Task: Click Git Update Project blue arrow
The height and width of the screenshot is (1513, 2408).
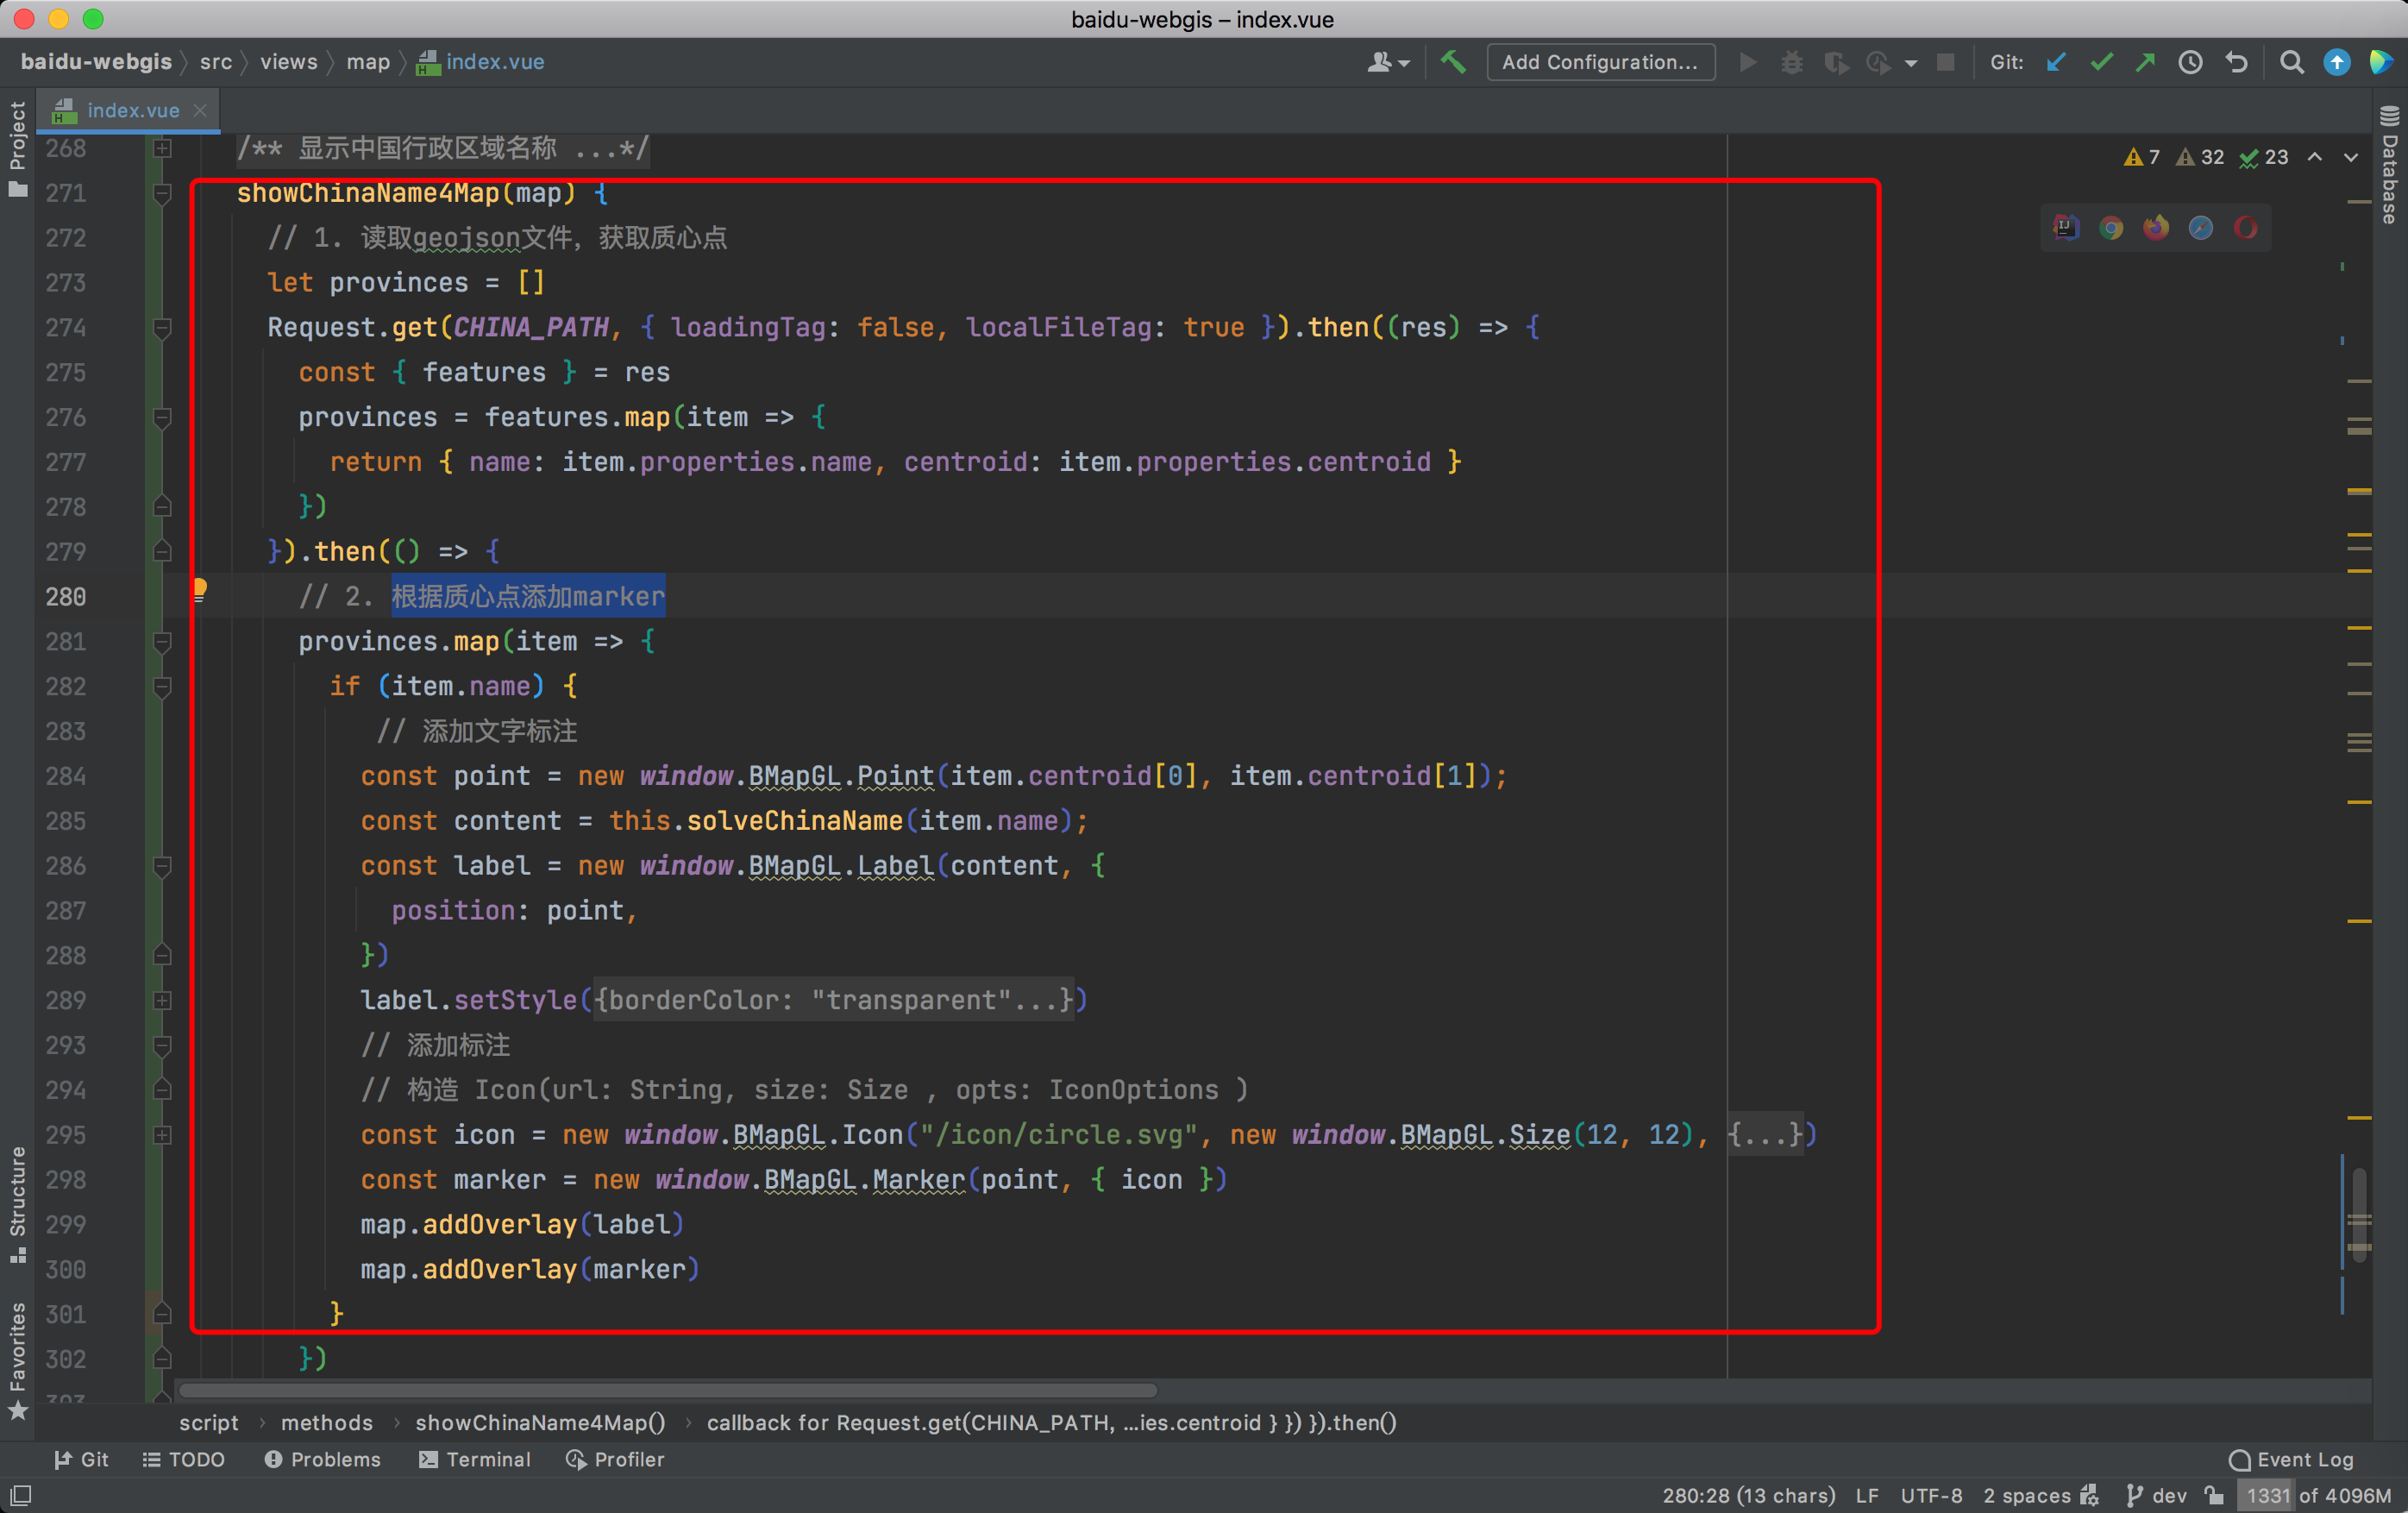Action: click(x=2056, y=62)
